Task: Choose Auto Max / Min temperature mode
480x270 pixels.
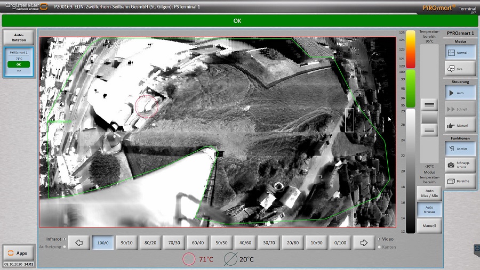Action: click(x=429, y=193)
